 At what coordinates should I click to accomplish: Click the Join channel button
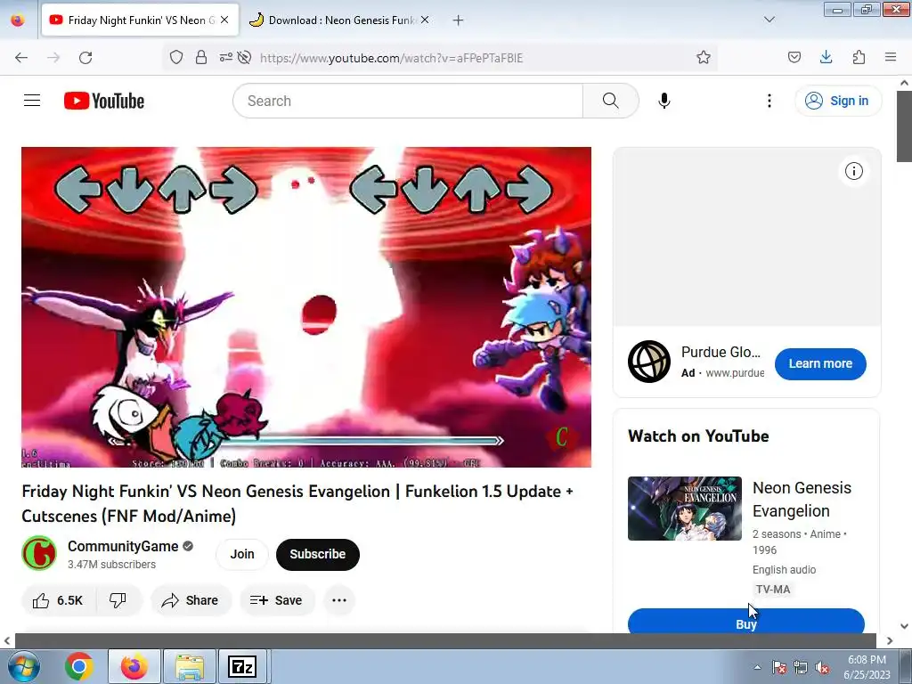click(x=242, y=554)
